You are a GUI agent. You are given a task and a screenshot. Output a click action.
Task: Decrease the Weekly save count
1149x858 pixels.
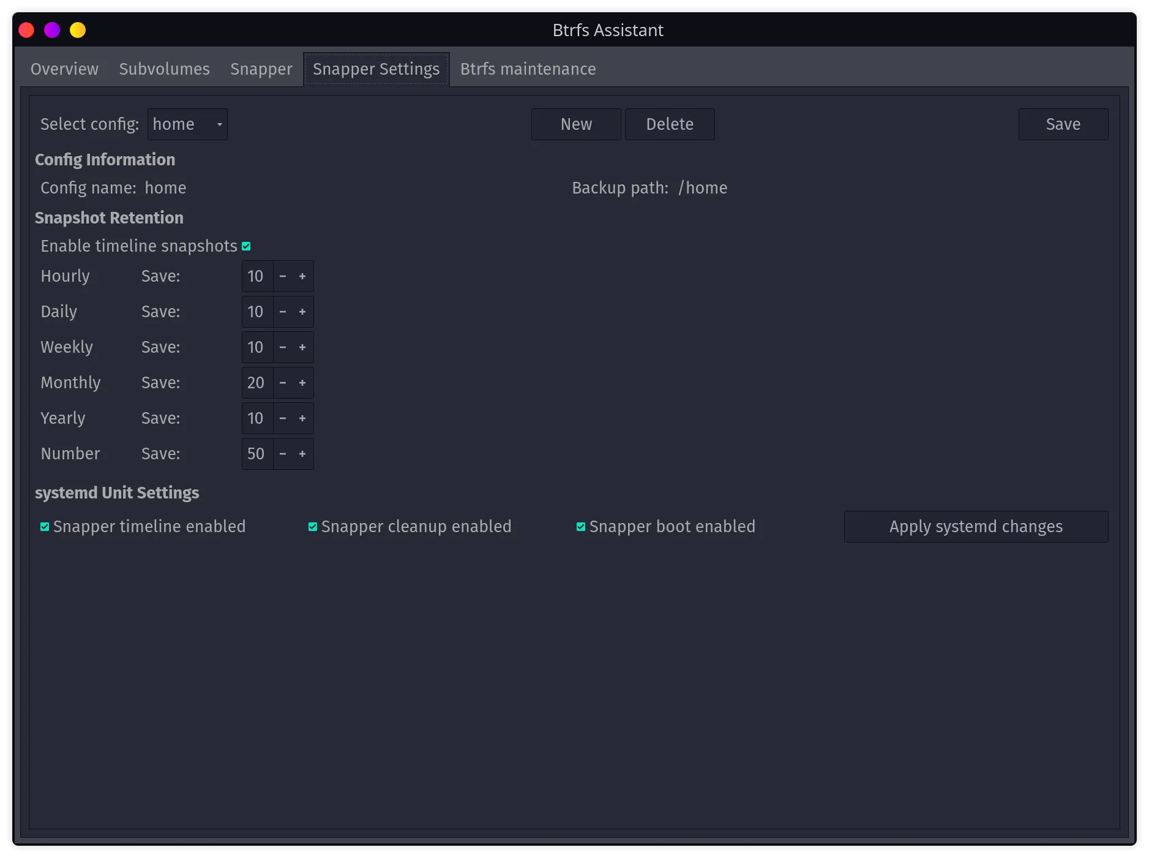click(x=283, y=347)
